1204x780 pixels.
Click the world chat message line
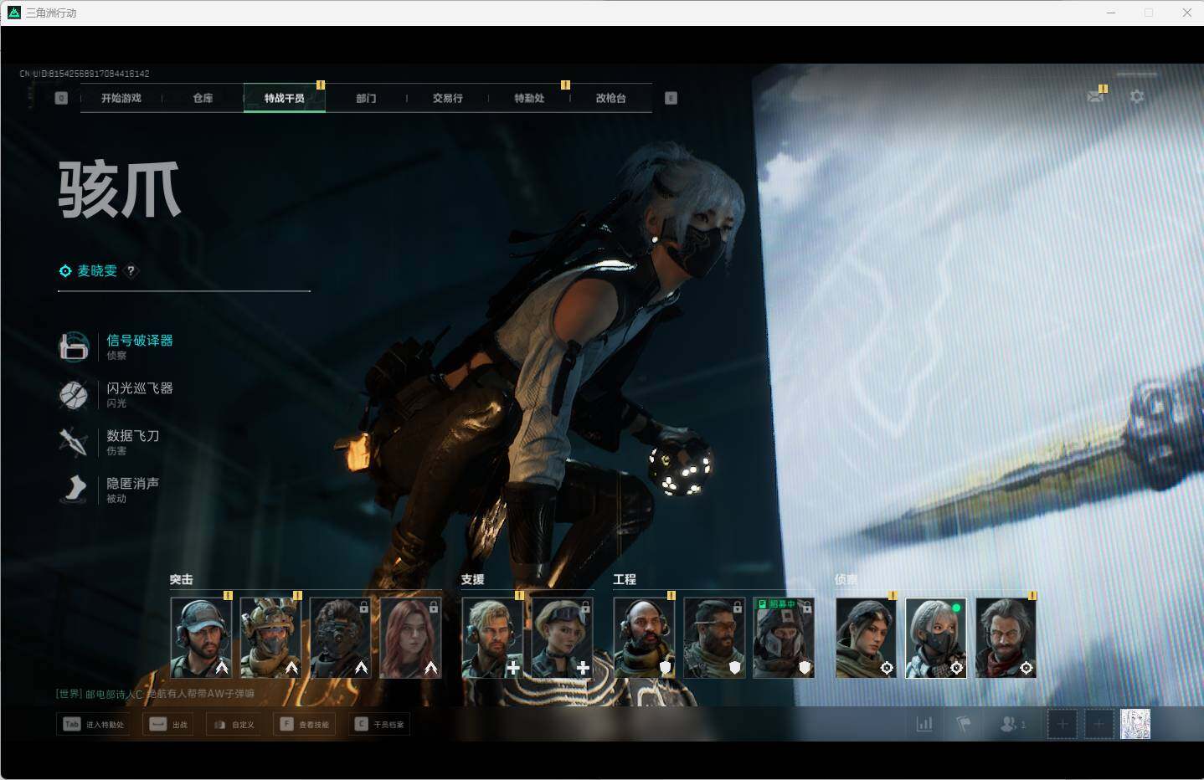(155, 694)
